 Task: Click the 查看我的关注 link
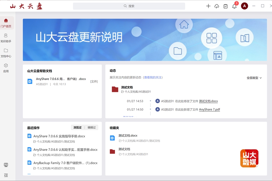pos(153,78)
